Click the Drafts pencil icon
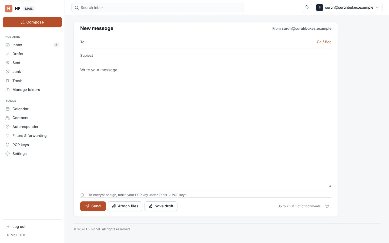The width and height of the screenshot is (389, 243). click(8, 54)
